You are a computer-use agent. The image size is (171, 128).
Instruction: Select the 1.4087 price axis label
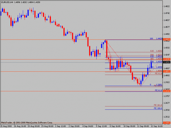coord(167,68)
